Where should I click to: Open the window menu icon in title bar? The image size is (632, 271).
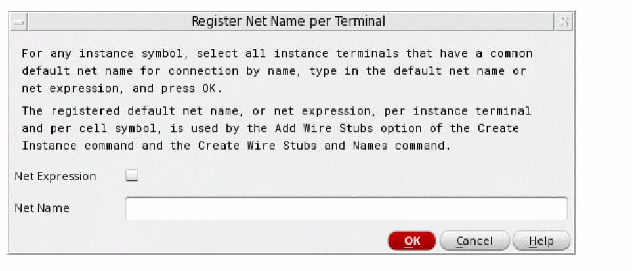(18, 22)
